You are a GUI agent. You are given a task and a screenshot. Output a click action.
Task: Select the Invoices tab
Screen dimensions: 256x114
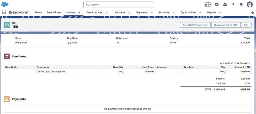70,12
